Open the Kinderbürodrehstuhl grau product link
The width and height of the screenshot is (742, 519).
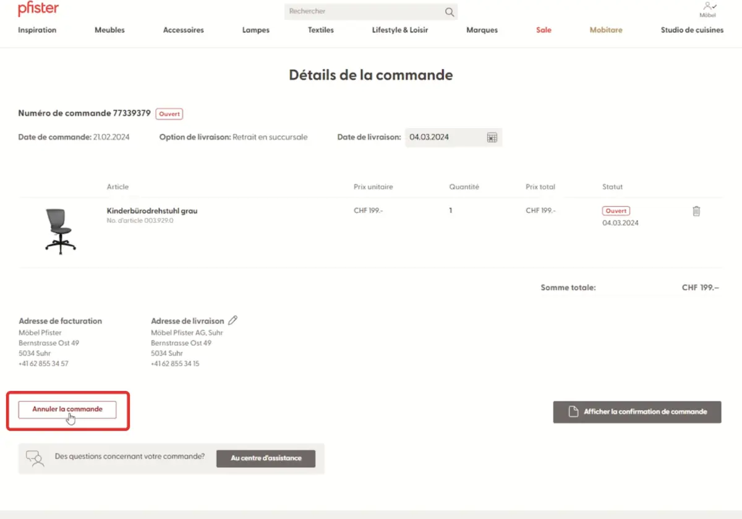[x=151, y=211]
